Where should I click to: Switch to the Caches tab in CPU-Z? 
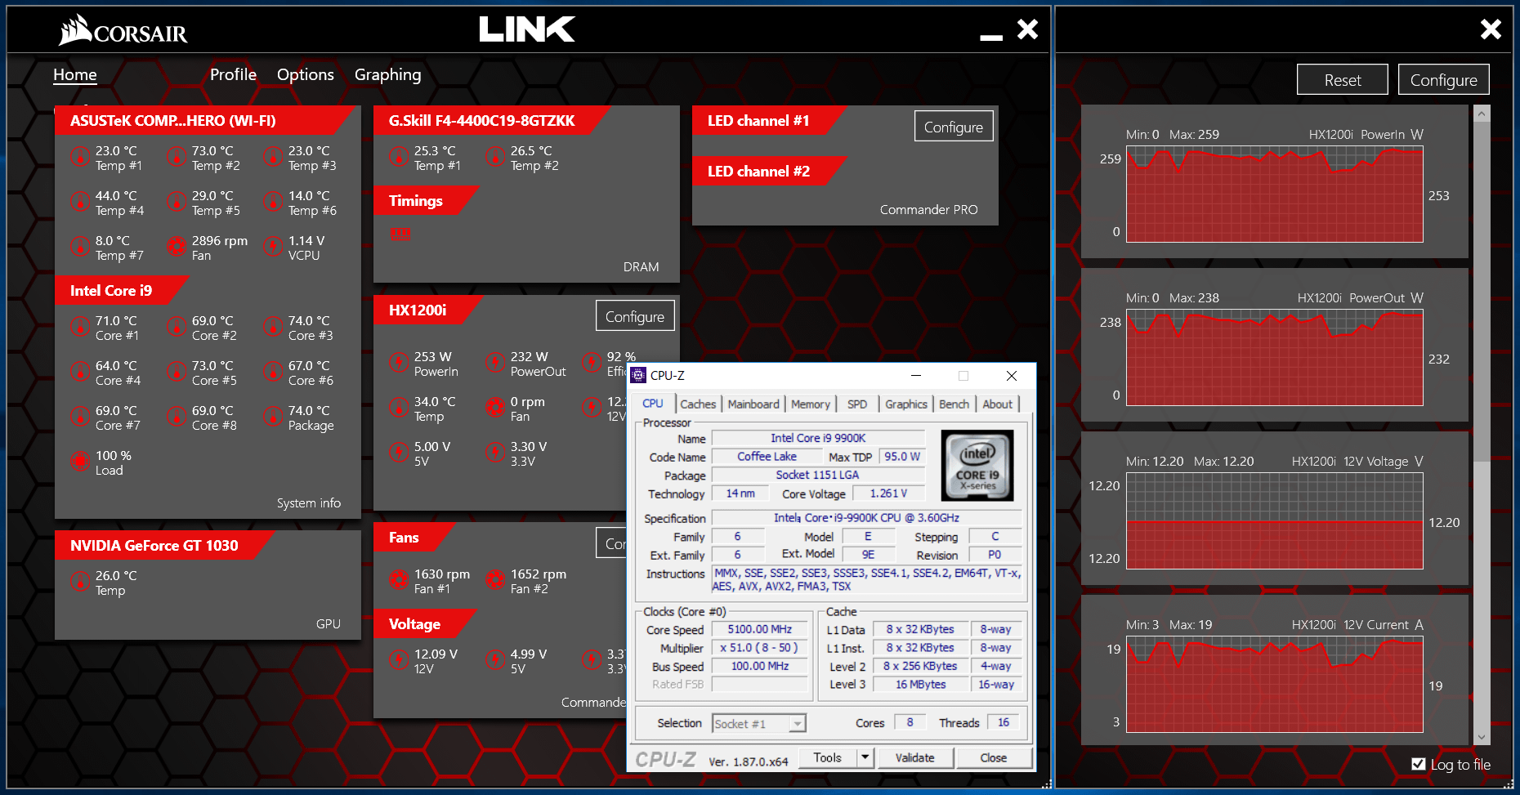[698, 404]
